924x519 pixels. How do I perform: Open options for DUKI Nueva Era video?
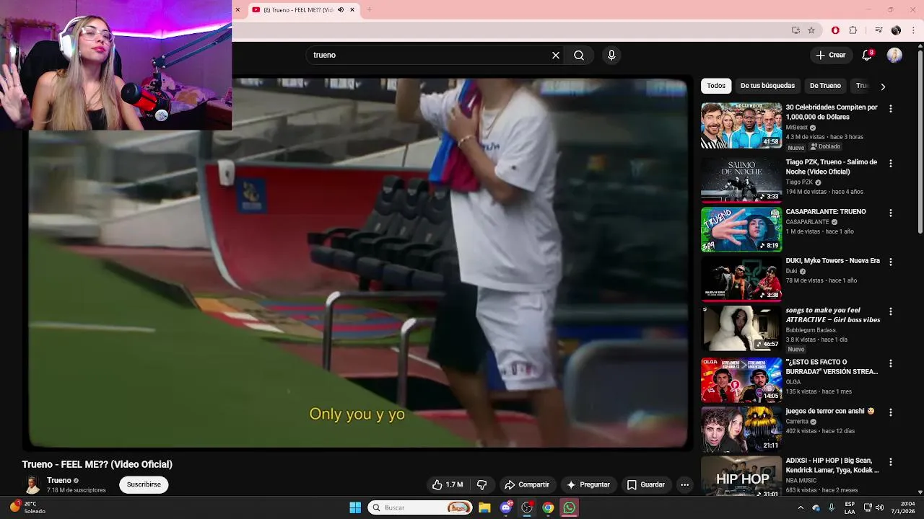coord(890,262)
